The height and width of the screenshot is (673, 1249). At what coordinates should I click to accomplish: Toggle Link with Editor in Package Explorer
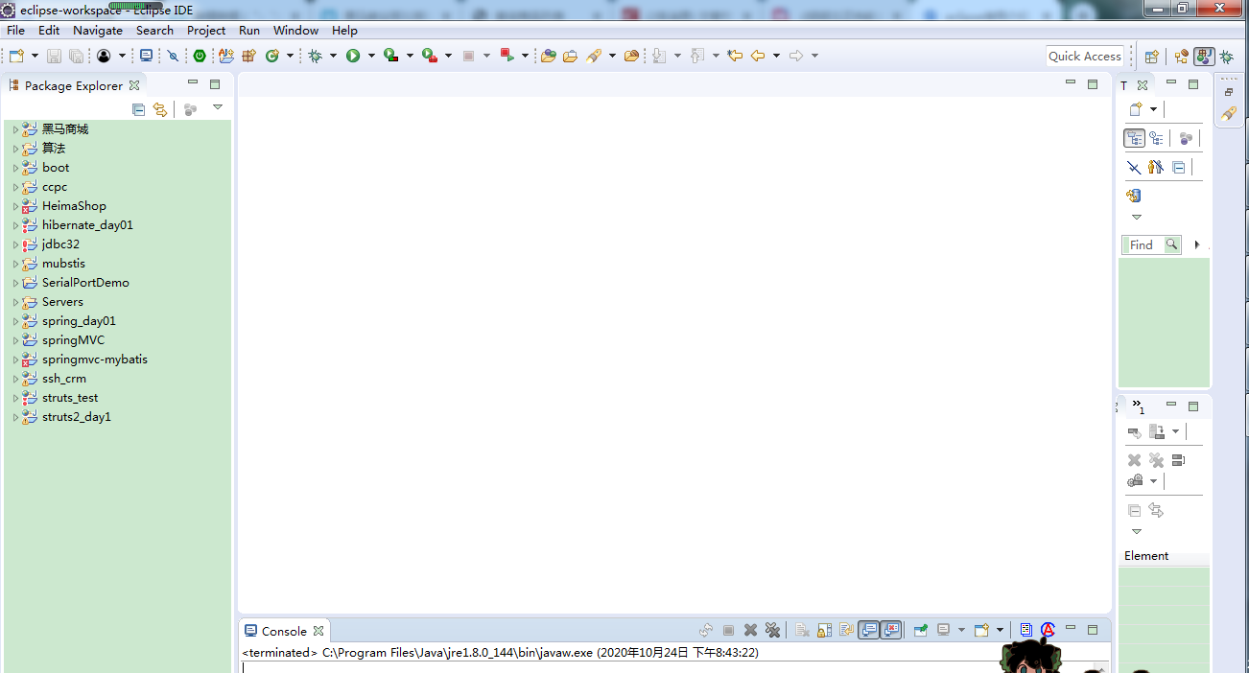[160, 109]
